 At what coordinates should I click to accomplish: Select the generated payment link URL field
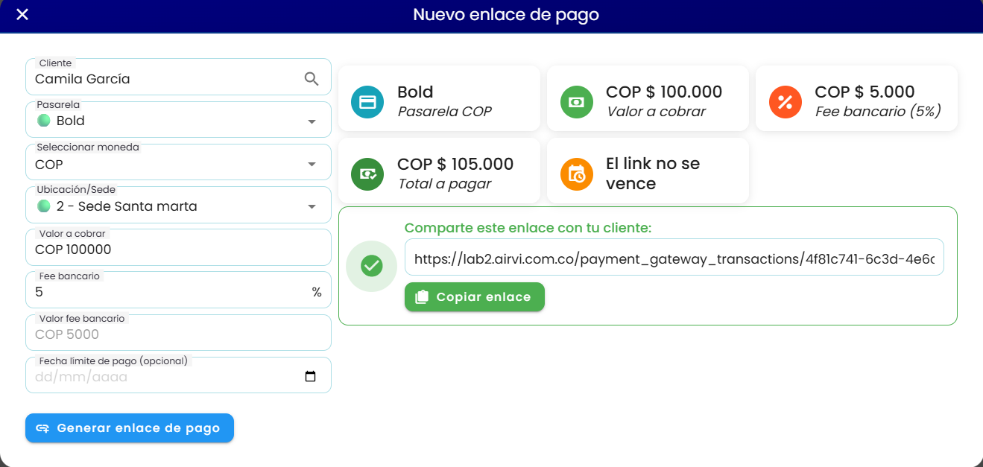(x=674, y=258)
